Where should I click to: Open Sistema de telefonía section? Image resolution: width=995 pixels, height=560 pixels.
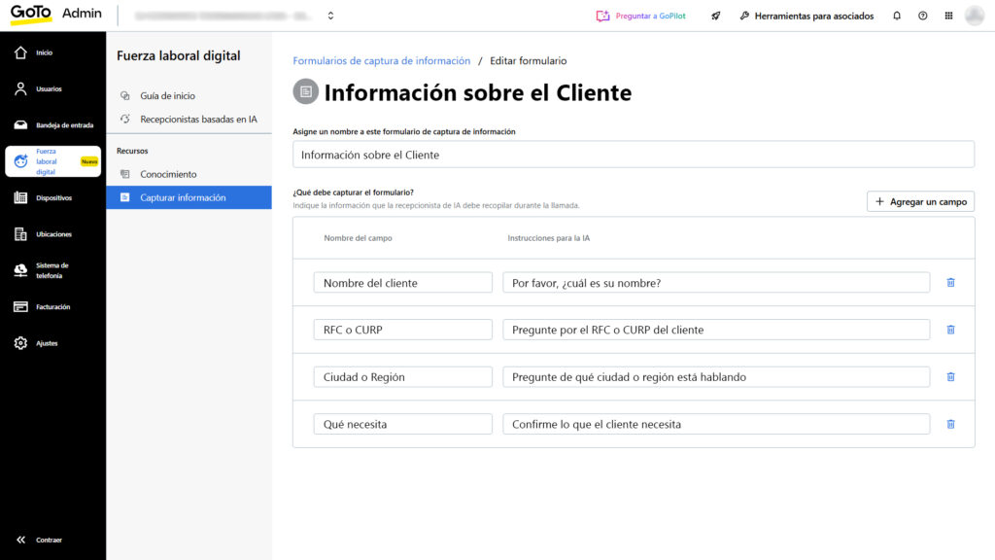pyautogui.click(x=51, y=270)
